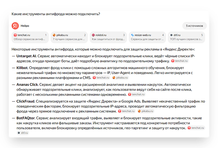Open the tenchat.ru source card numbered 1
This screenshot has height=148, width=218.
30,37
